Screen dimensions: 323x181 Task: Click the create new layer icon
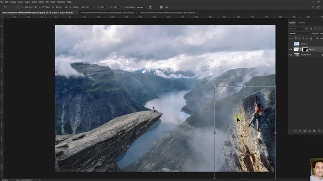coord(319,131)
